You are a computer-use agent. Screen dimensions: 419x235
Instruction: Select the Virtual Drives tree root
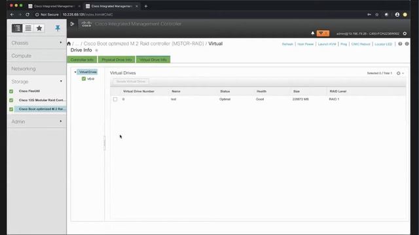click(88, 72)
